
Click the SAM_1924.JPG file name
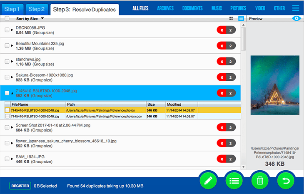tap(30, 157)
